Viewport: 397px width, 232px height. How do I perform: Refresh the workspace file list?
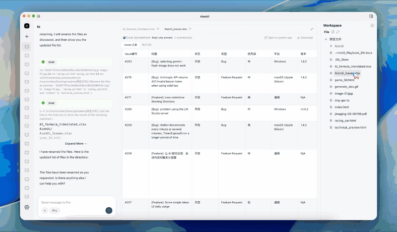pyautogui.click(x=338, y=32)
